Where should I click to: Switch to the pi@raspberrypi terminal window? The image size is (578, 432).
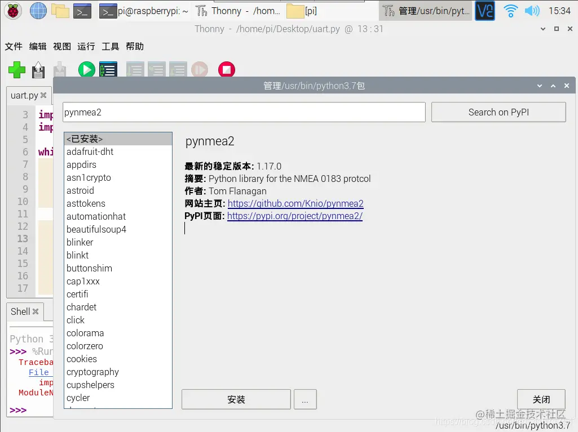coord(144,11)
